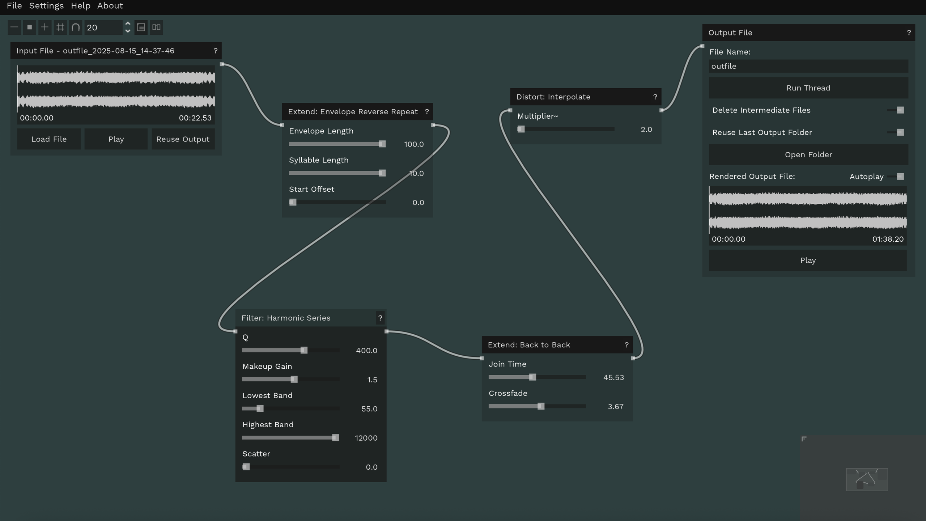Click Load File in the Input File node

48,139
